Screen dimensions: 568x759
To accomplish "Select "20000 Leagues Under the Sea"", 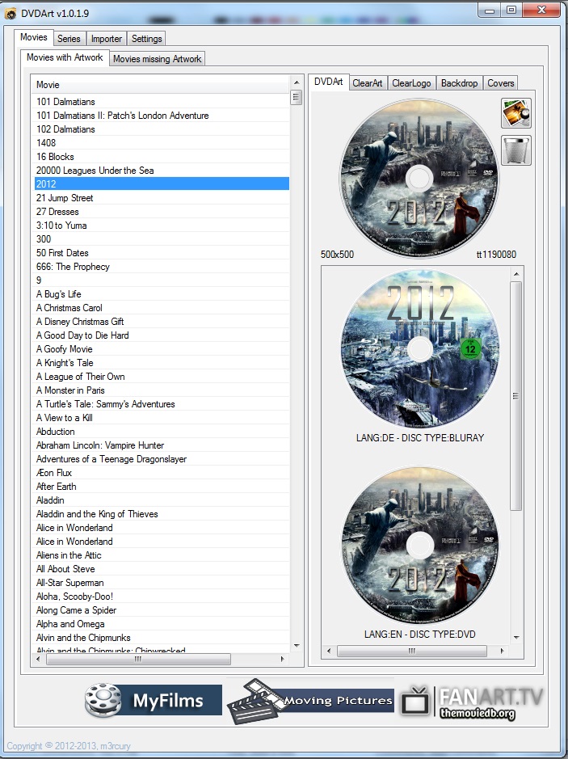I will pos(162,171).
